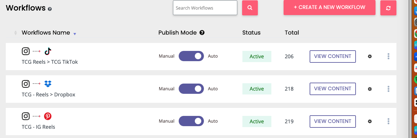Click the workflow name TCG - Reels > Dropbox

(49, 94)
